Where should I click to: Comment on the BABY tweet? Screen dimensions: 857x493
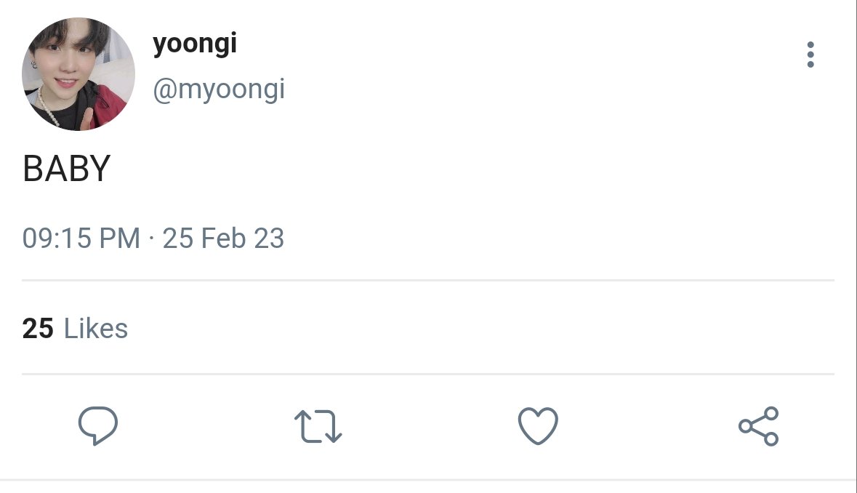pyautogui.click(x=98, y=425)
